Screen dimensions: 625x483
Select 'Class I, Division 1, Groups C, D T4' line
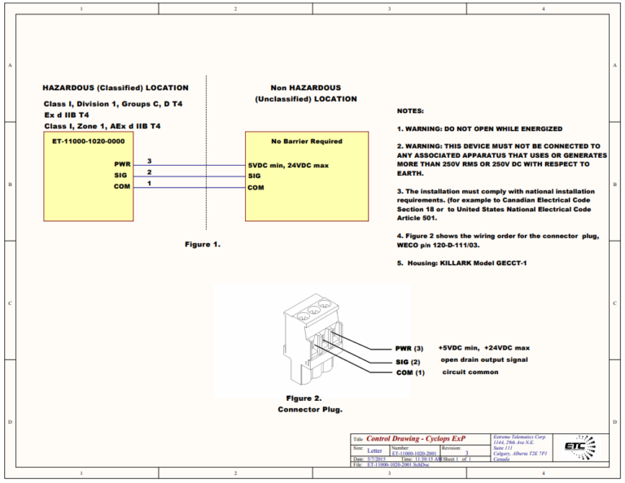pyautogui.click(x=113, y=104)
